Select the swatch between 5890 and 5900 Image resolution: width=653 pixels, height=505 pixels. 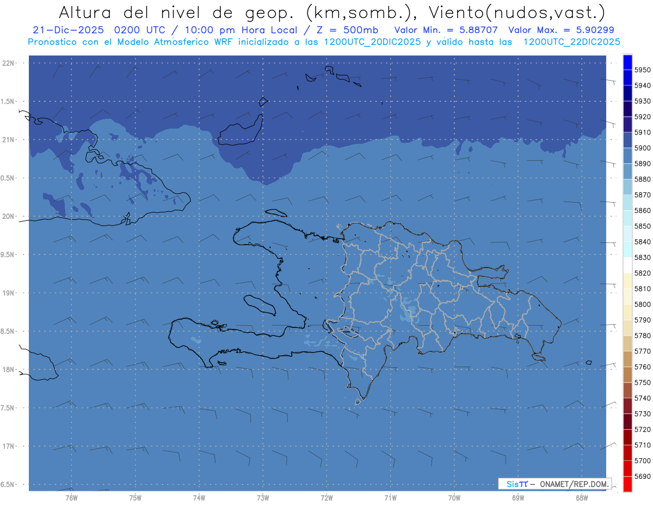[627, 156]
